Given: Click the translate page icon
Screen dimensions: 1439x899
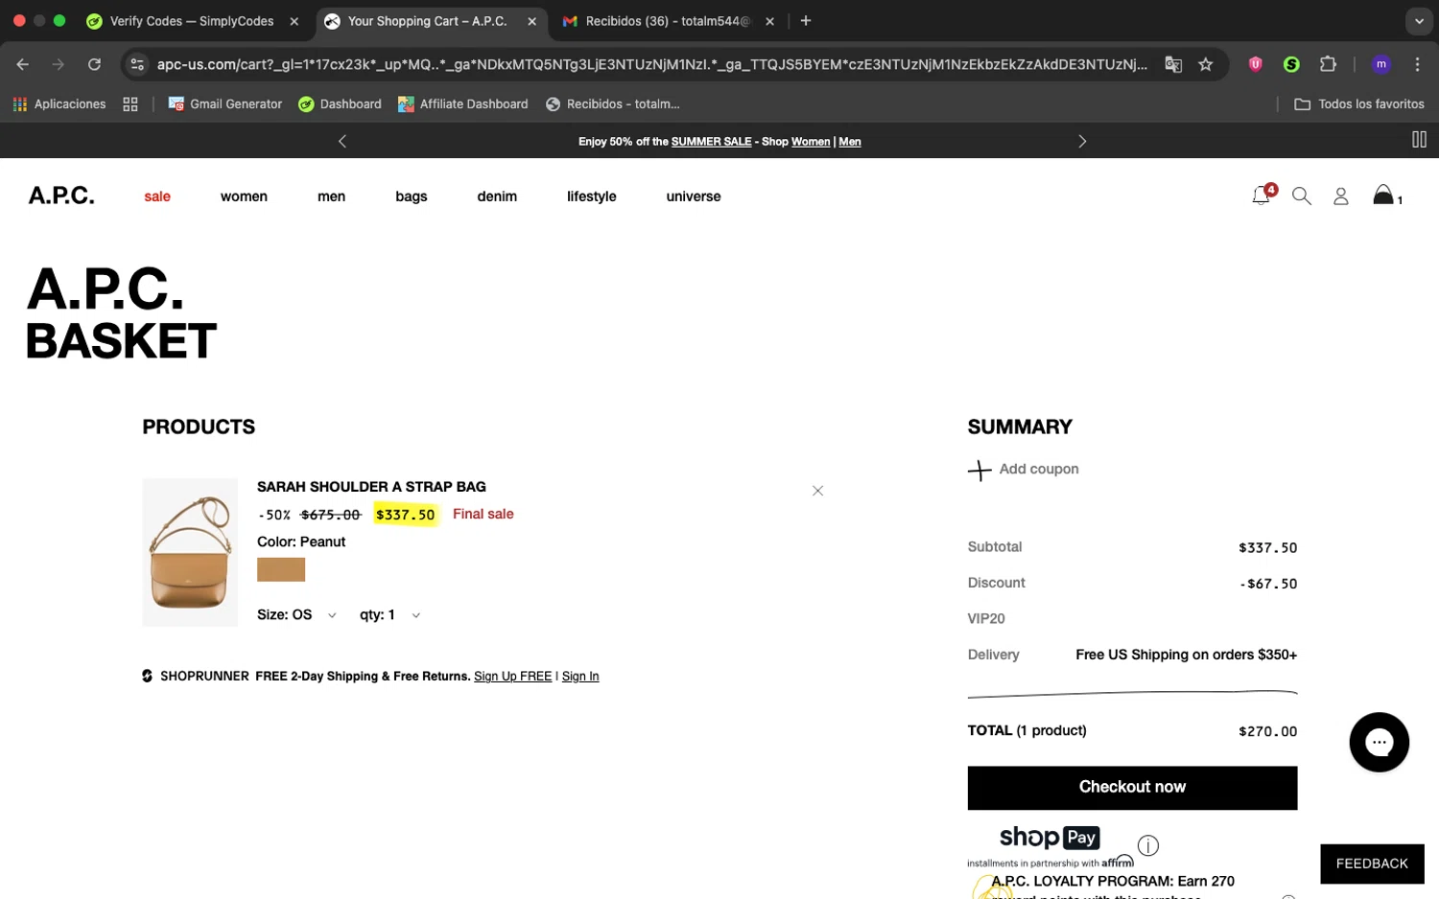Looking at the screenshot, I should coord(1173,64).
